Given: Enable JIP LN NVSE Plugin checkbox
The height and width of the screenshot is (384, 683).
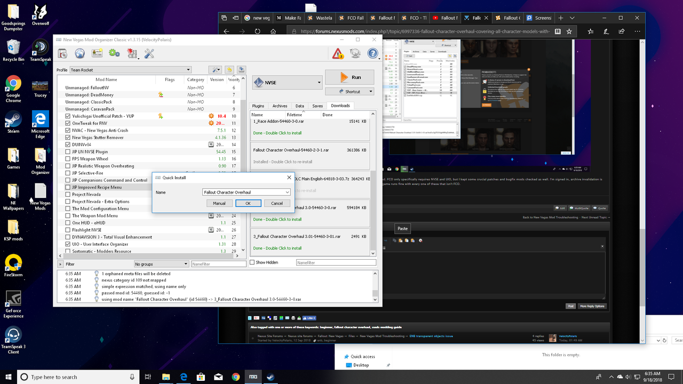Looking at the screenshot, I should click(x=68, y=151).
